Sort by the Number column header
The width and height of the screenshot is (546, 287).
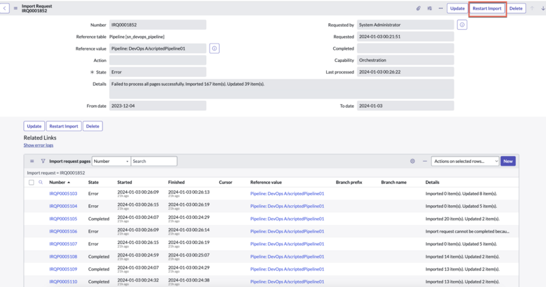57,182
